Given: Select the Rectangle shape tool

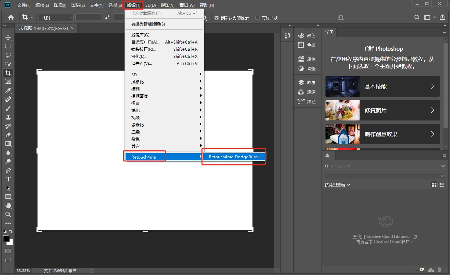Looking at the screenshot, I should coord(8,197).
